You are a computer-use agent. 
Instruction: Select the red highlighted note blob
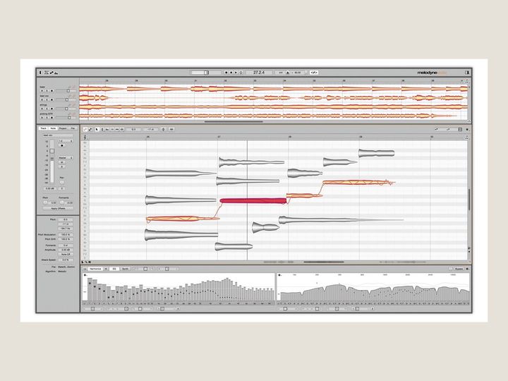(x=253, y=201)
